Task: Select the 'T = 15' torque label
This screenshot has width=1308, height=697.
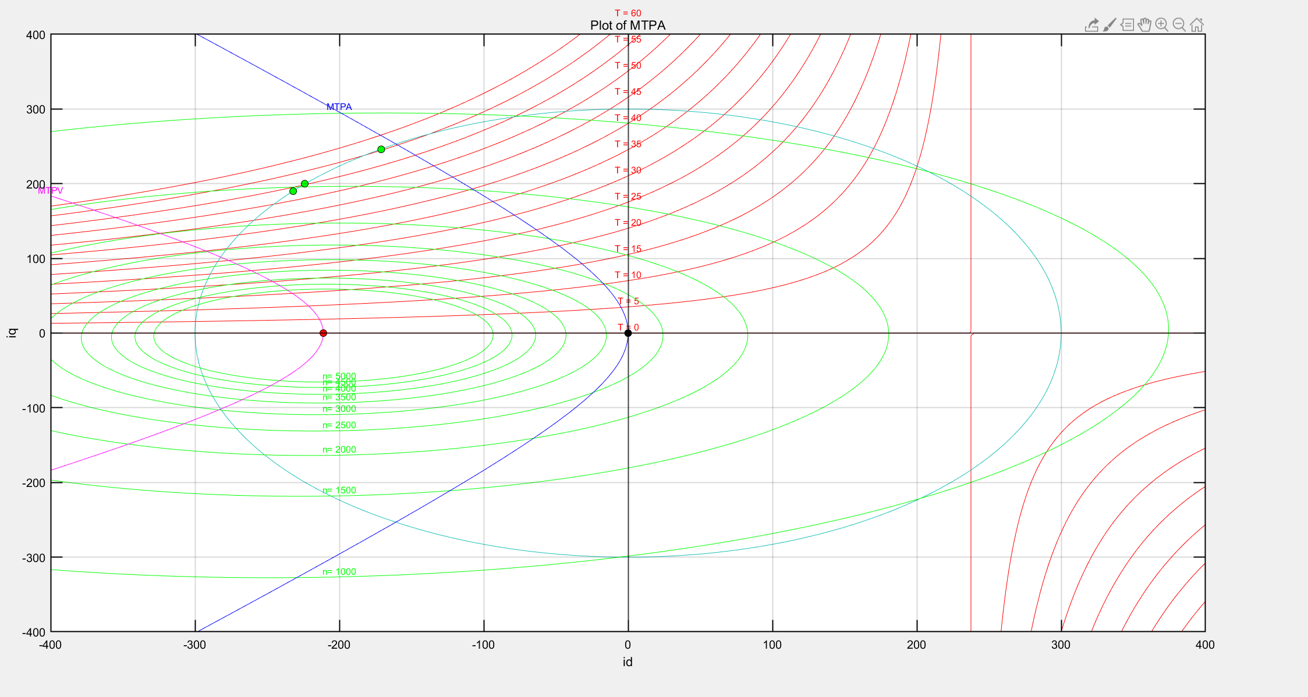Action: click(x=628, y=249)
